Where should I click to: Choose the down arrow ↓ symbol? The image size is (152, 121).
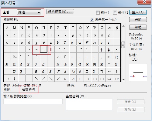click(15, 79)
